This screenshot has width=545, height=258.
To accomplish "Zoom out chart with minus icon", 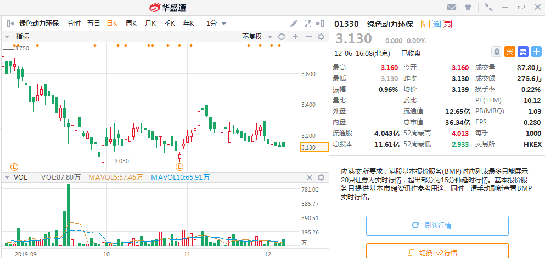I will point(308,37).
